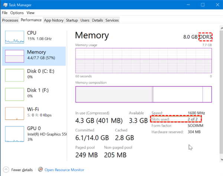This screenshot has width=223, height=176.
Task: Click the Open Resource Monitor icon
Action: pos(40,170)
